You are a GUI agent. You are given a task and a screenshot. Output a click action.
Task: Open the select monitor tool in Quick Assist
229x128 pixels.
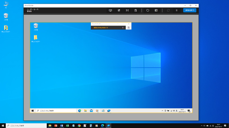(x=110, y=10)
